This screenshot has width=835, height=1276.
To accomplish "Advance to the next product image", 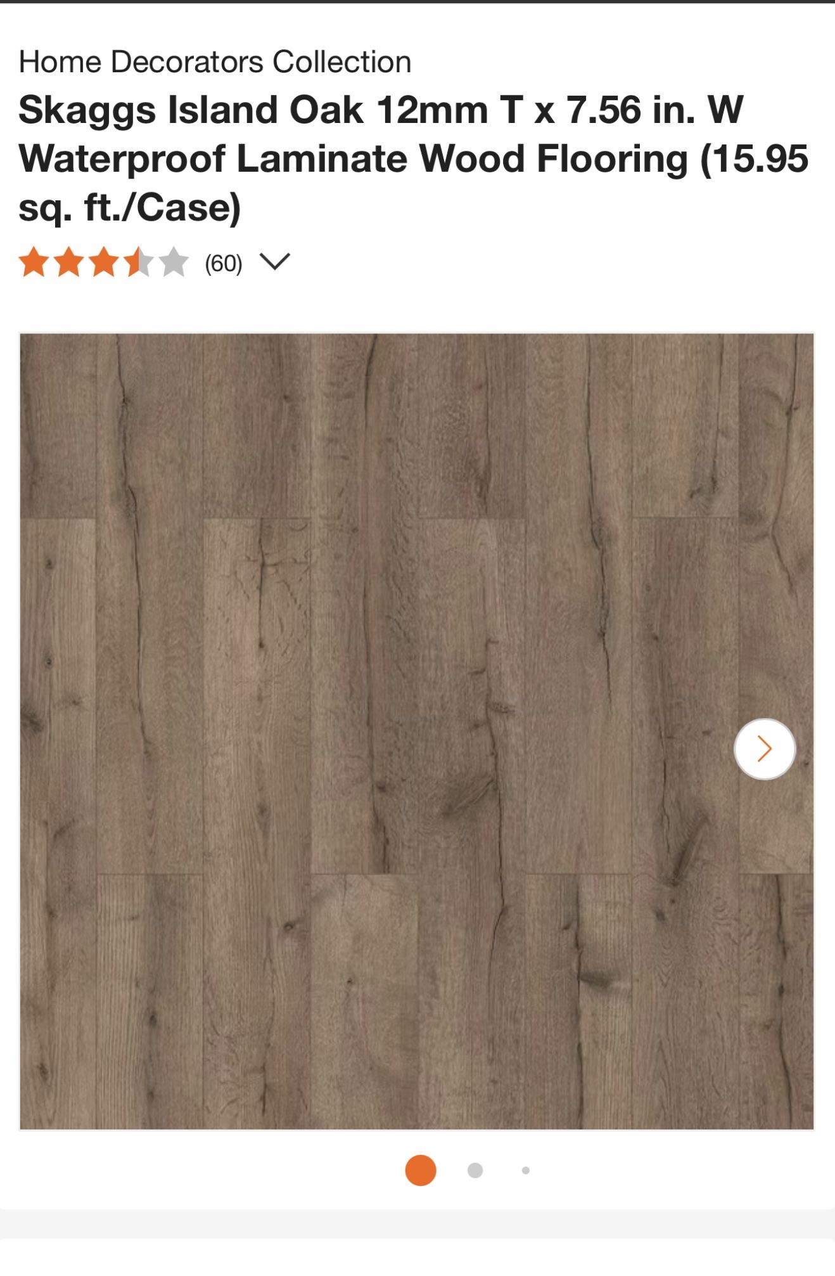I will coord(765,749).
